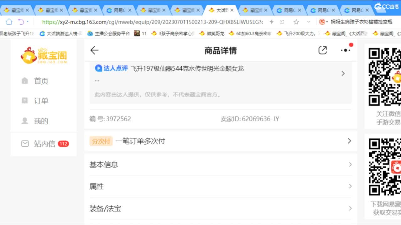Expand the 达人点评 review chevron
Viewport: 401px width, 225px height.
pos(343,73)
